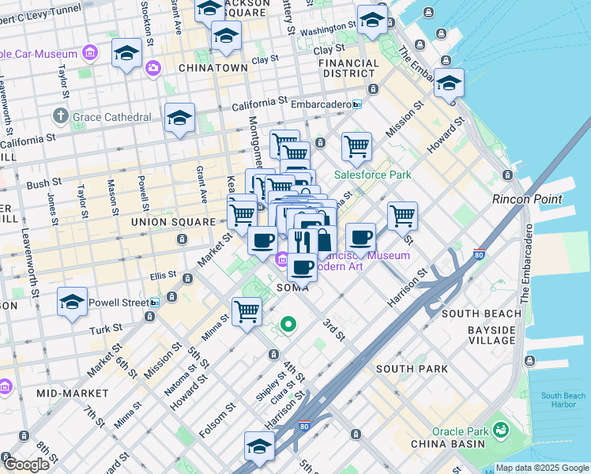
Task: Click the MID-MARKET neighborhood label
Action: tap(73, 393)
